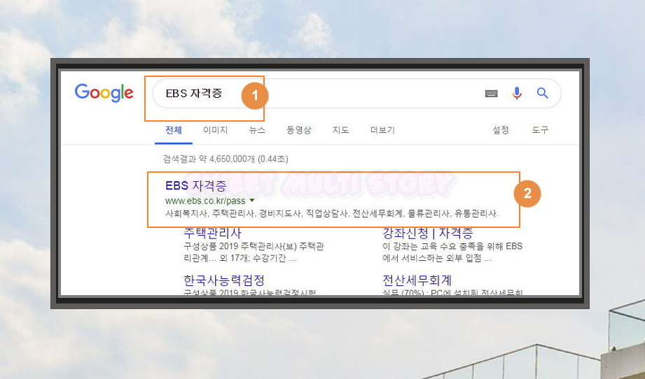Click snippet 구성상품 2019 주택관리사(보)
The height and width of the screenshot is (379, 645).
[254, 252]
